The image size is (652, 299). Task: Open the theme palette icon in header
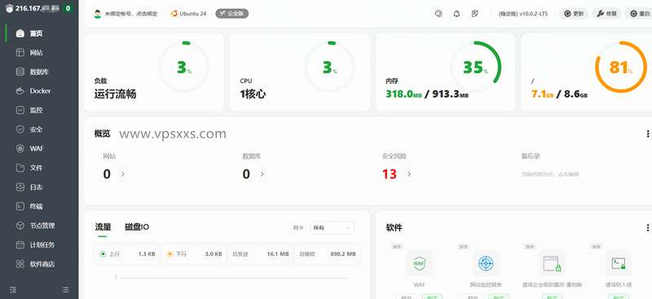pyautogui.click(x=438, y=14)
